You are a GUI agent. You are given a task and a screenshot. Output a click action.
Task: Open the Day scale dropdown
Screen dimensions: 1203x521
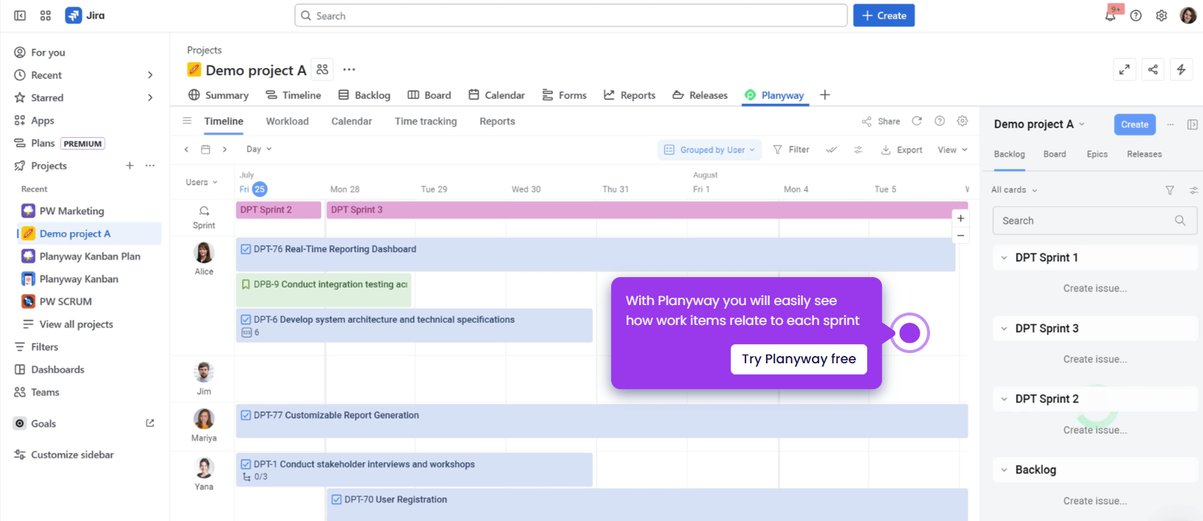259,150
